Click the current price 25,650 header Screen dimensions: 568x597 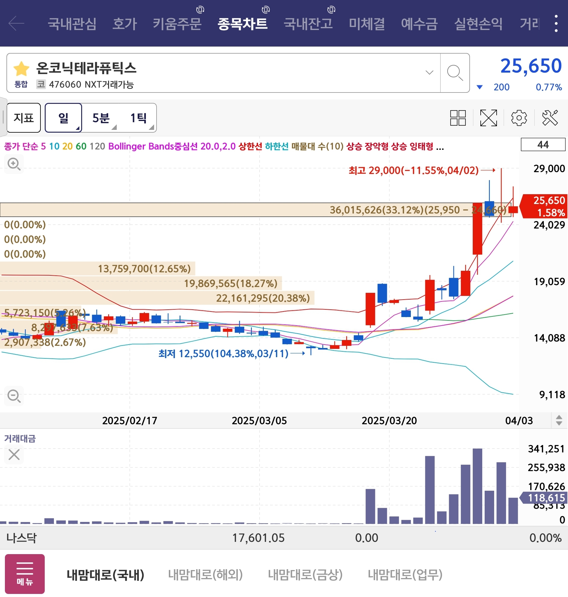pyautogui.click(x=531, y=66)
